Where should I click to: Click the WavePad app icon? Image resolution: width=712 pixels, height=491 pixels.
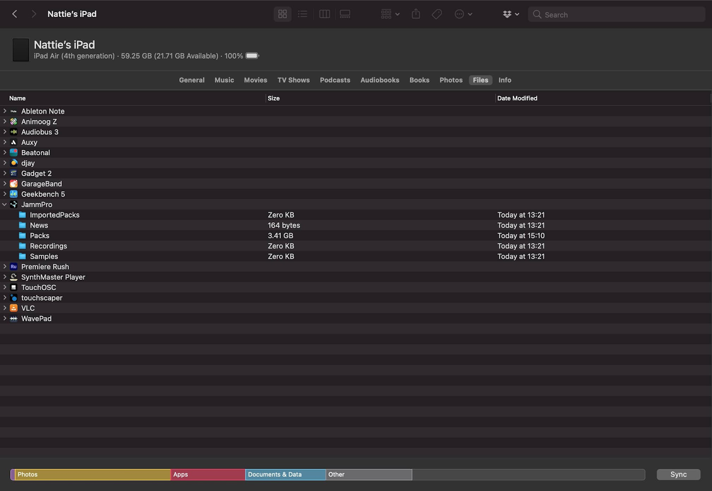tap(14, 319)
